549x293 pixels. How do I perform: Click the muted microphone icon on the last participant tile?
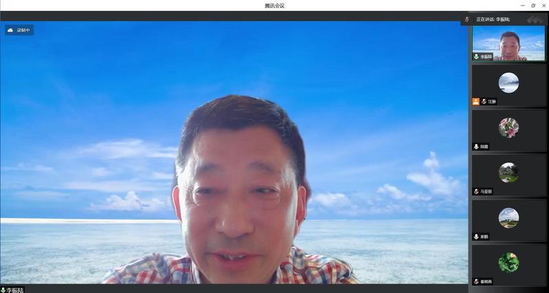pyautogui.click(x=476, y=281)
